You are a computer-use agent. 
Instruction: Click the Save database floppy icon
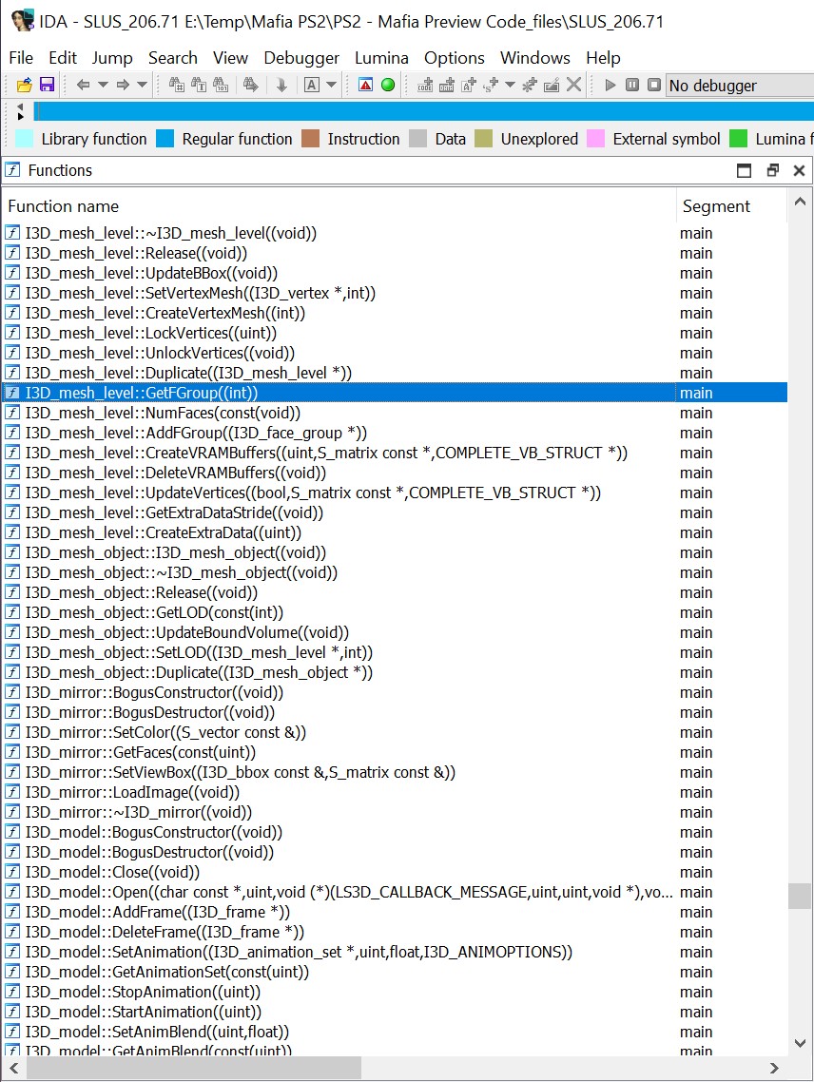click(46, 86)
